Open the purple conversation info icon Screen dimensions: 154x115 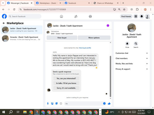click(108, 25)
